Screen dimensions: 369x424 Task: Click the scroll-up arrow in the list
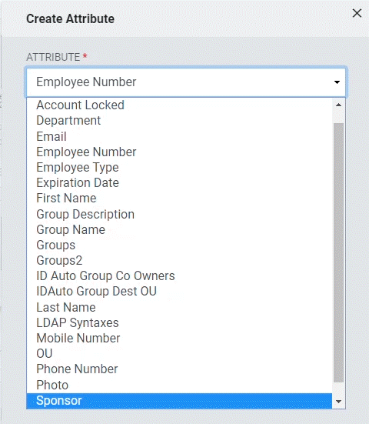[x=338, y=105]
